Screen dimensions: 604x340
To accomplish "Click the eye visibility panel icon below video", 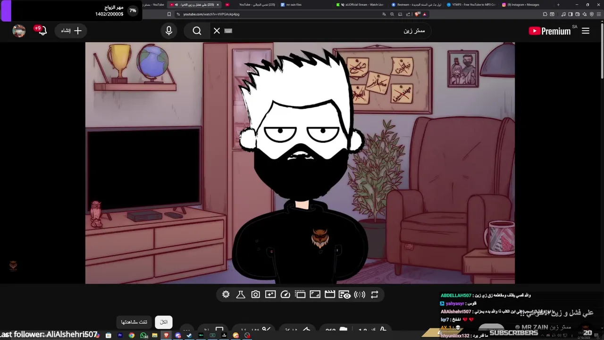I will coord(345,294).
